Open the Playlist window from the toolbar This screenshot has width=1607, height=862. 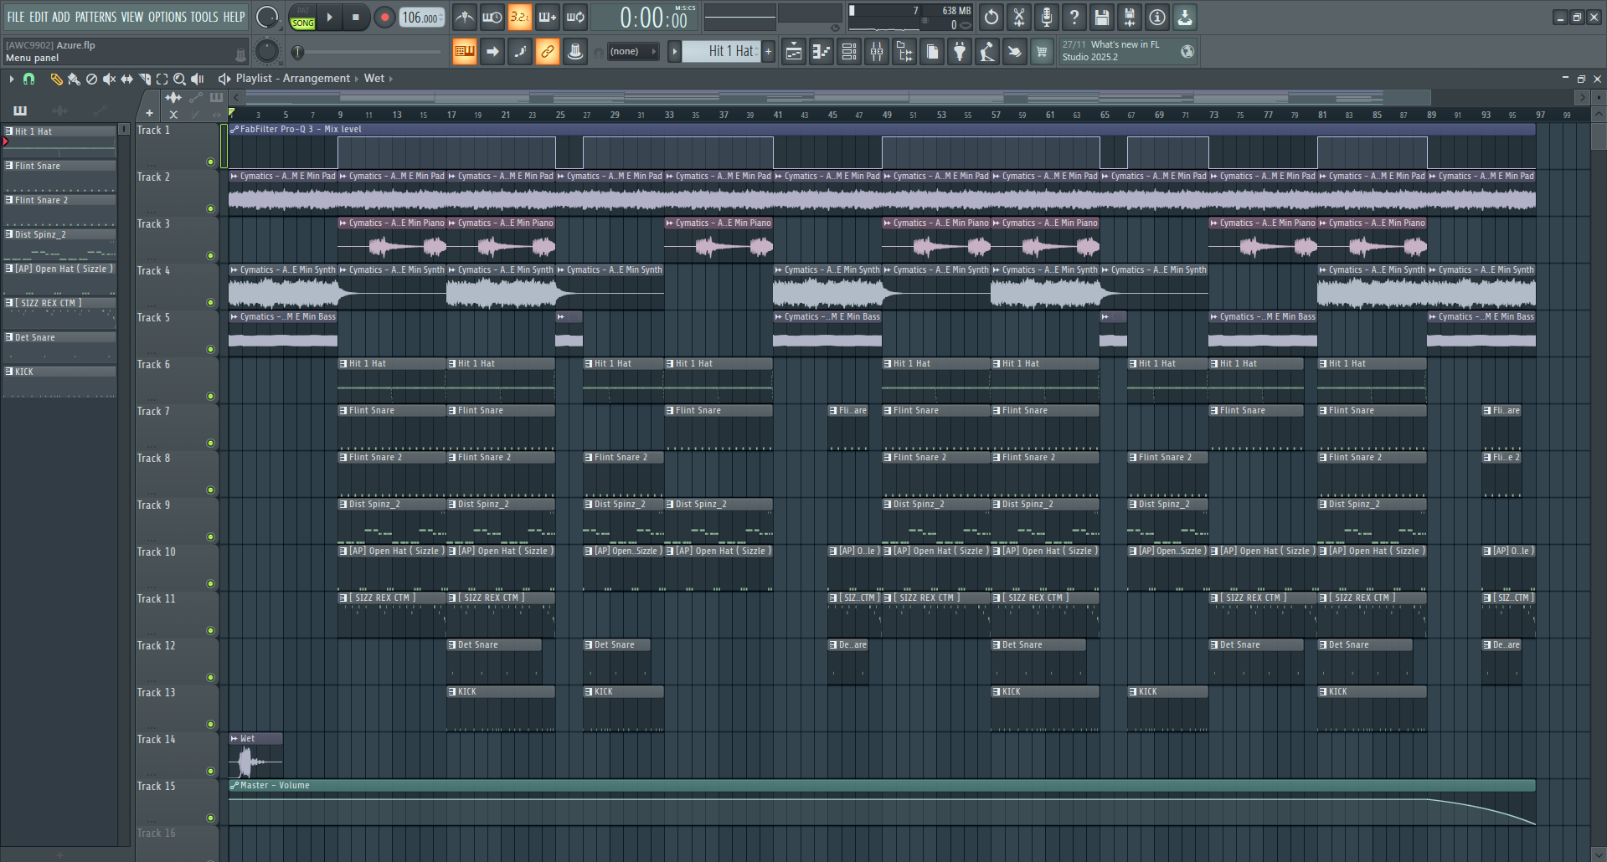(x=794, y=52)
